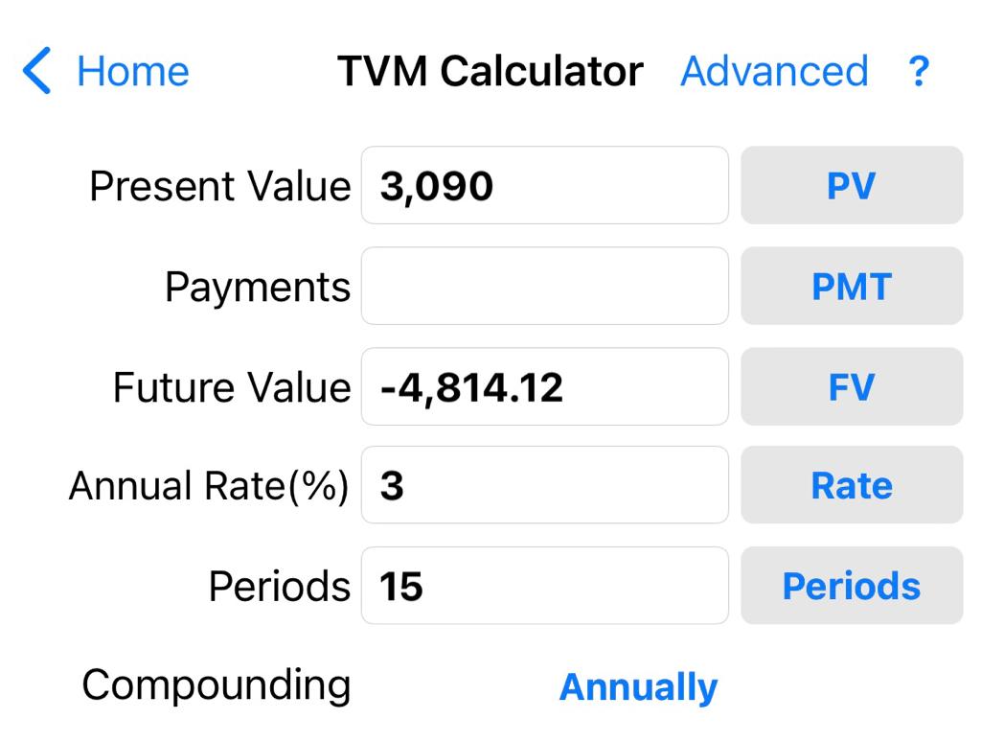Tap the Annual Rate(%) text label
Screen dimensions: 981x742
tap(209, 487)
